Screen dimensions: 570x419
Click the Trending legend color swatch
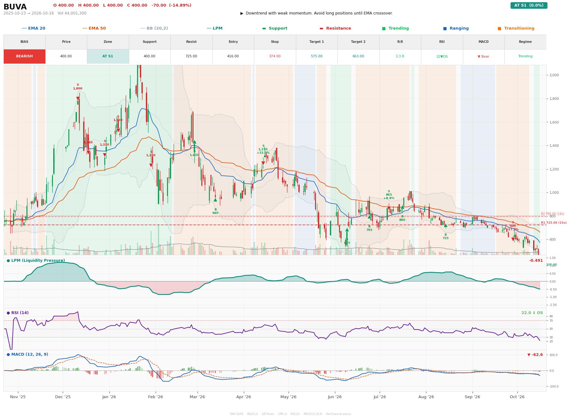[384, 28]
